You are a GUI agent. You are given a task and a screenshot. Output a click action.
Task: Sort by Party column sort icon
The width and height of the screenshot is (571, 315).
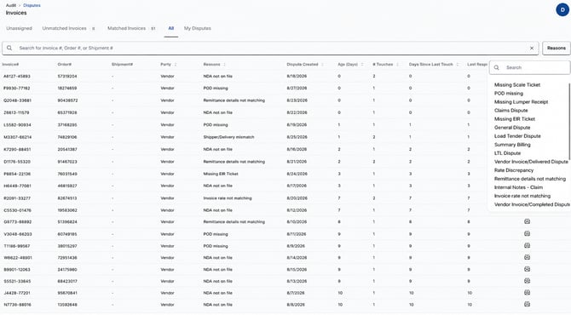point(176,65)
